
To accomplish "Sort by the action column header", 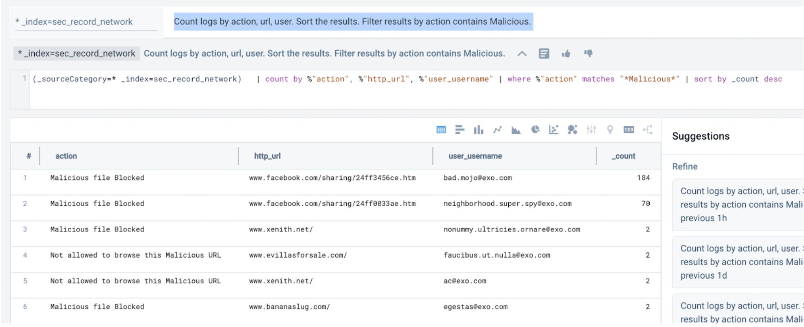I will 66,156.
